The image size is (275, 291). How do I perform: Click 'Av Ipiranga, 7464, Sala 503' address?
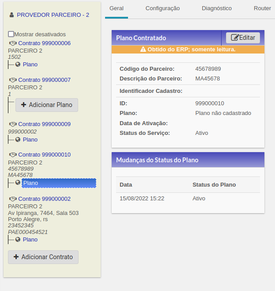pos(43,213)
